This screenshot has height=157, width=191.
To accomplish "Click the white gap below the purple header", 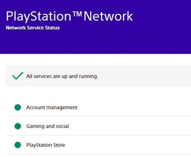I will [96, 59].
